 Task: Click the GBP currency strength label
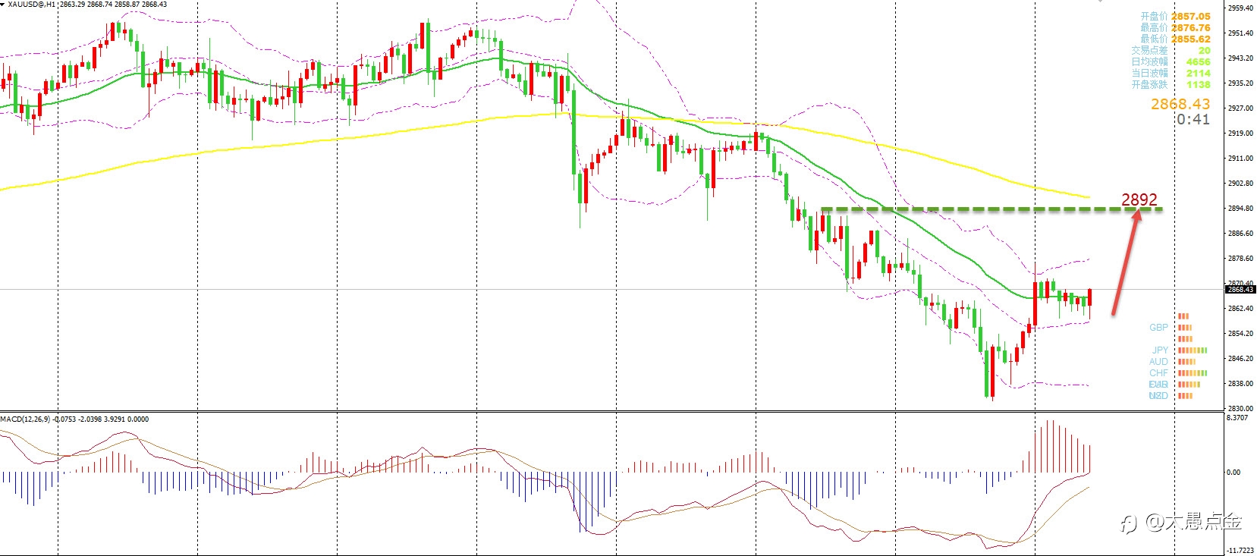coord(1158,328)
